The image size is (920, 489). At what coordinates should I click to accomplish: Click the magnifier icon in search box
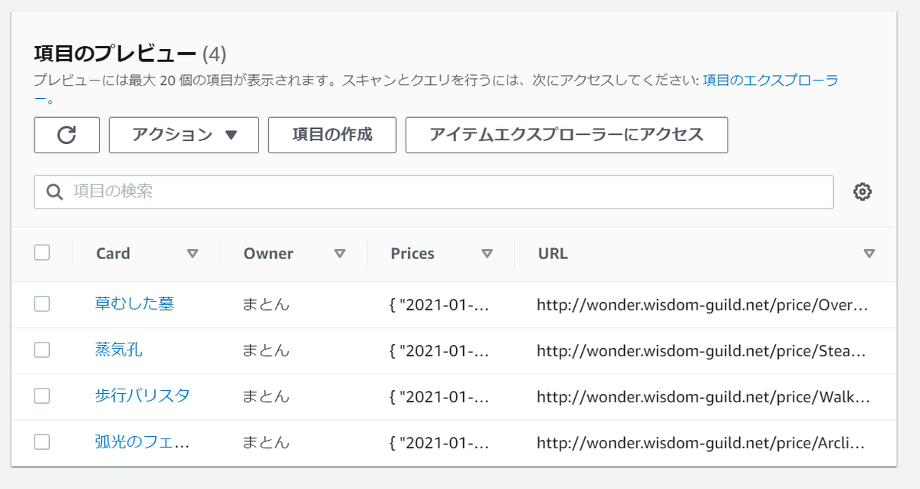pos(54,192)
